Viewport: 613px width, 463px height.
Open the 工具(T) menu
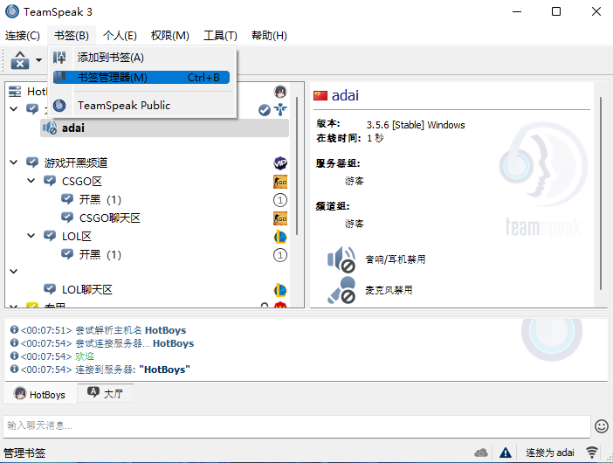(220, 36)
